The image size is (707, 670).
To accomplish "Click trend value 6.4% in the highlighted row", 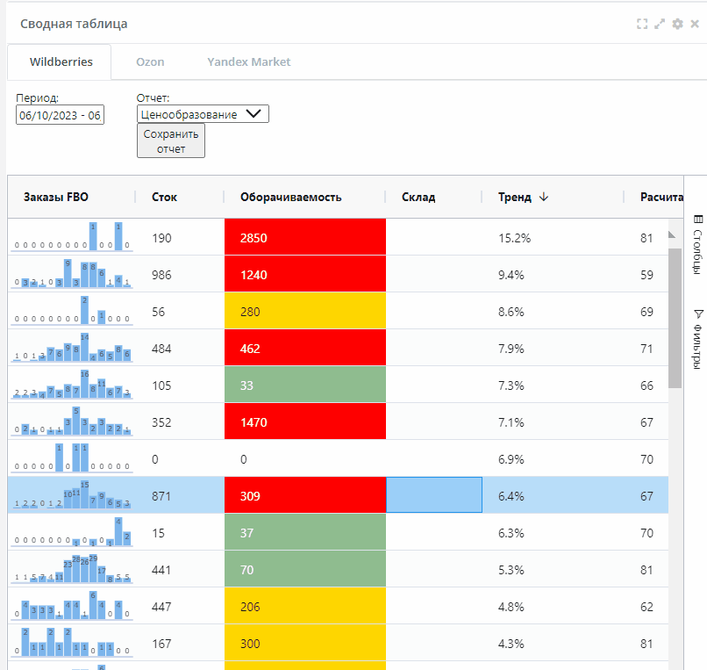I will (x=511, y=496).
